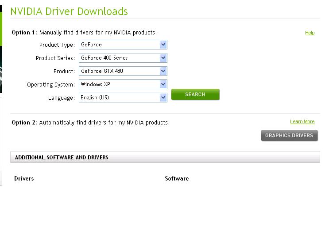Click the Language label
The width and height of the screenshot is (325, 226).
pos(62,98)
